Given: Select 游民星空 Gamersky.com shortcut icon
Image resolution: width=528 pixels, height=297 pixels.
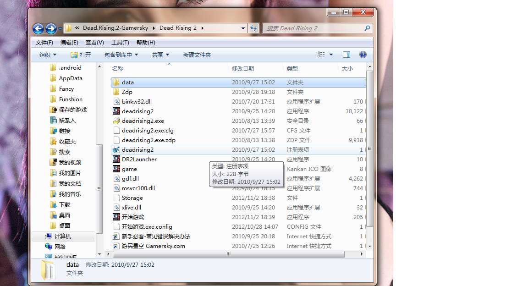Looking at the screenshot, I should pyautogui.click(x=116, y=246).
